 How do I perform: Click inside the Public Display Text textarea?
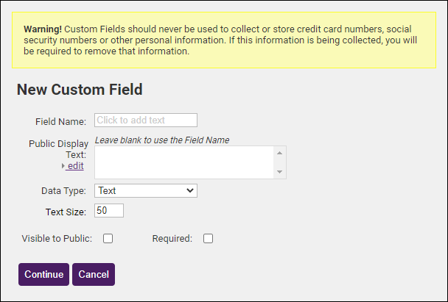tap(184, 162)
